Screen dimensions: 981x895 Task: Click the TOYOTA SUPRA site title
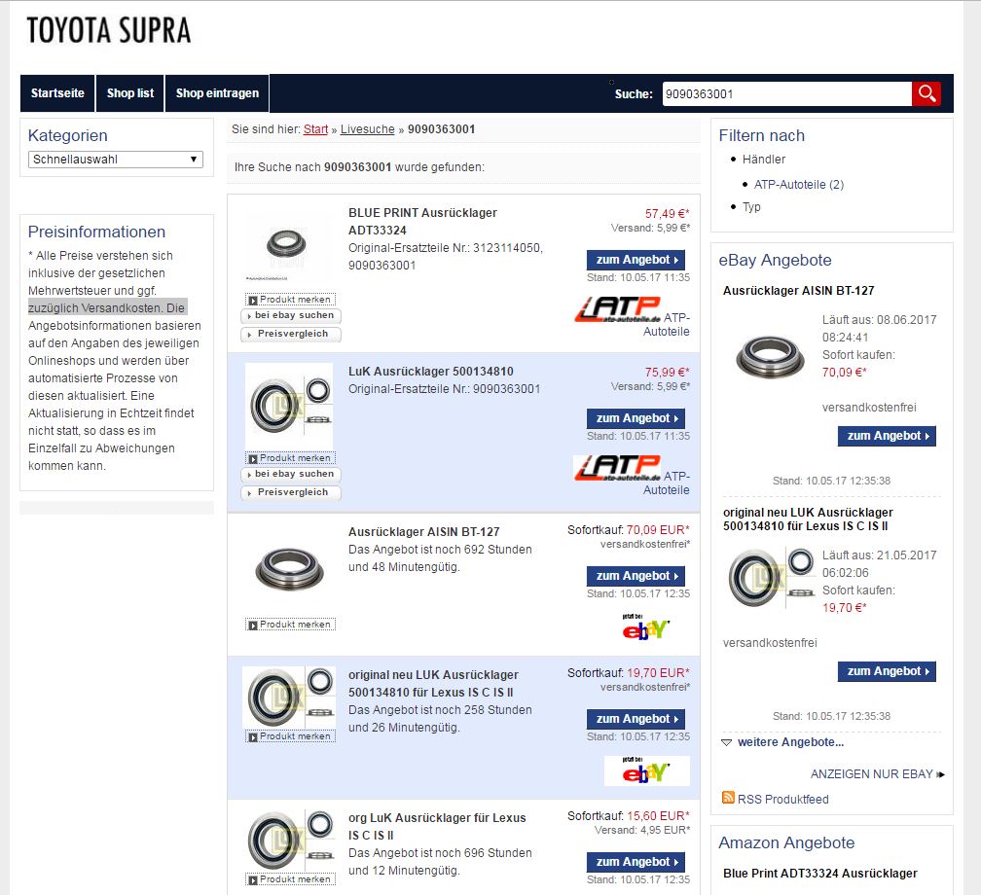coord(109,31)
